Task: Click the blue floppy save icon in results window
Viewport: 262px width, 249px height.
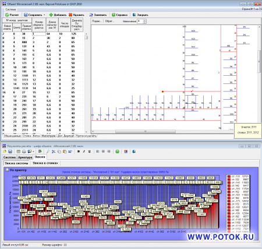Action: [x=10, y=152]
